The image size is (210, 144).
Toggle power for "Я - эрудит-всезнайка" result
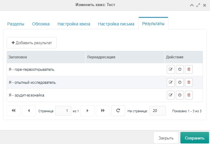click(180, 95)
